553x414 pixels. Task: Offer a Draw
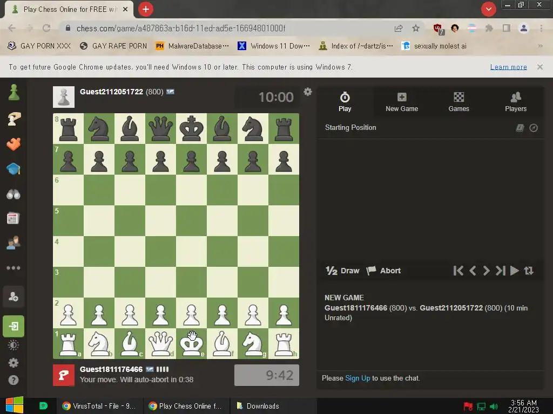coord(342,271)
